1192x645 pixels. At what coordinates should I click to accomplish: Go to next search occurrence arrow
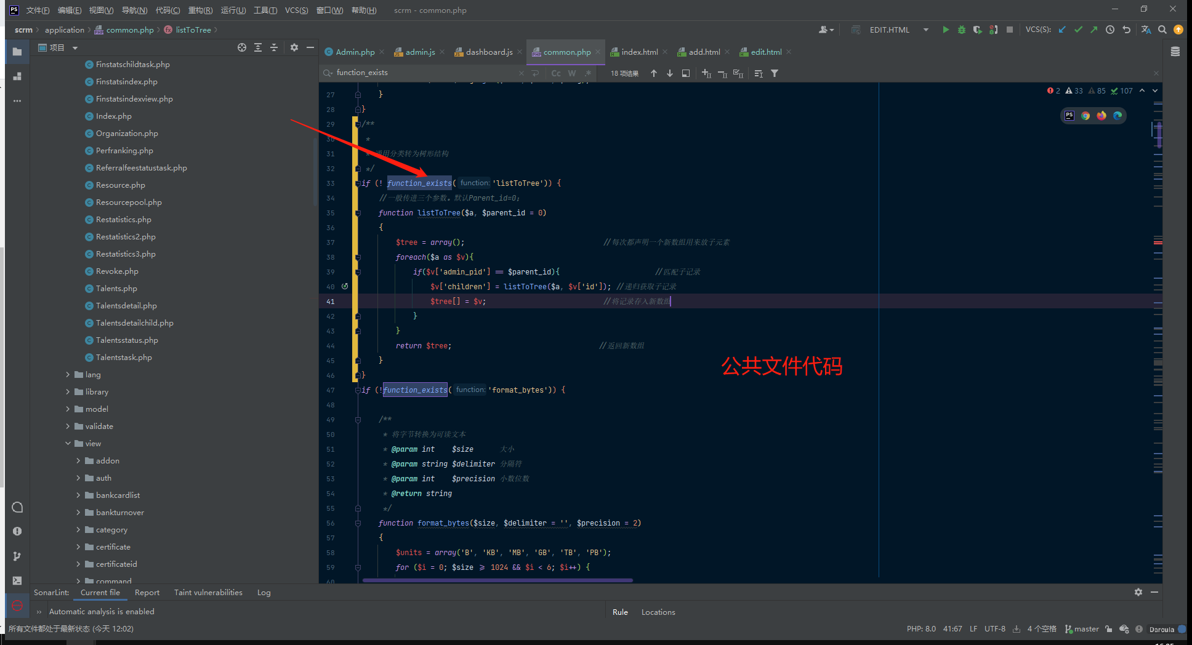pyautogui.click(x=670, y=73)
